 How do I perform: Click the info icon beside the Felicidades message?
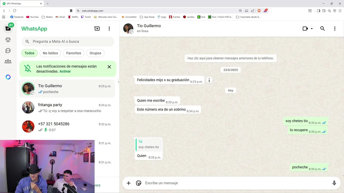[209, 80]
